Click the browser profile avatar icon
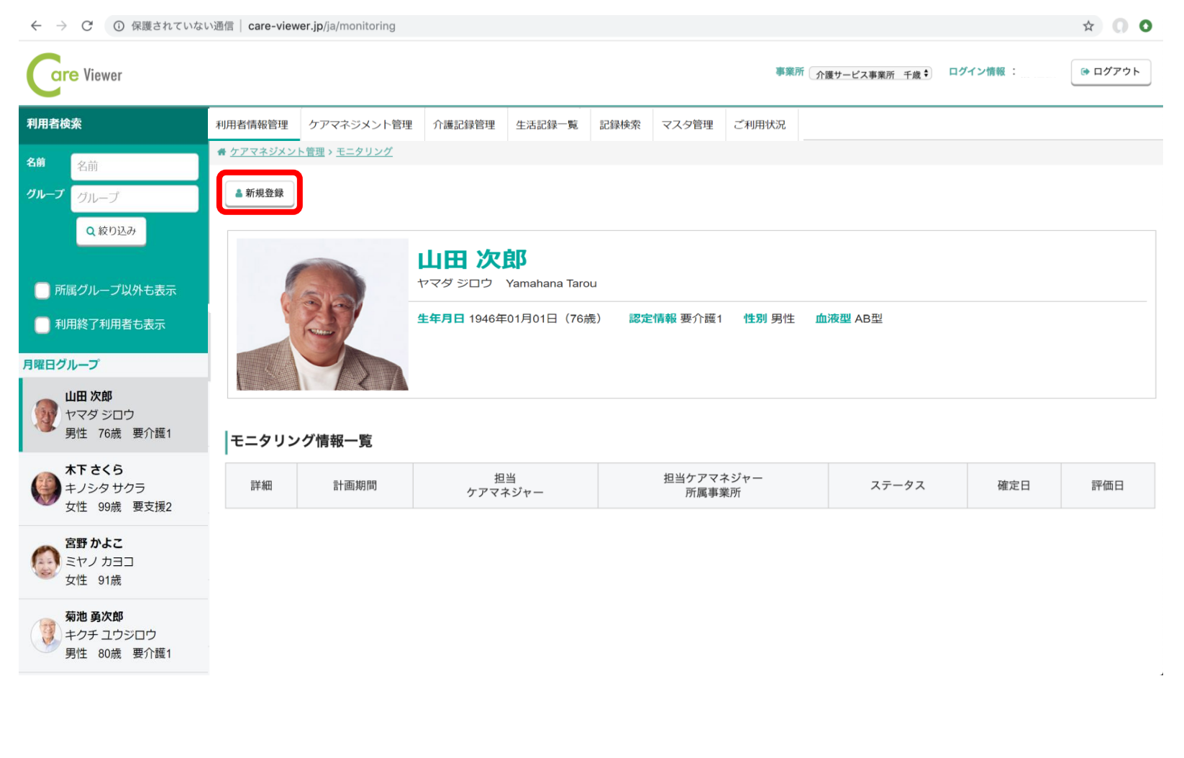 coord(1120,26)
